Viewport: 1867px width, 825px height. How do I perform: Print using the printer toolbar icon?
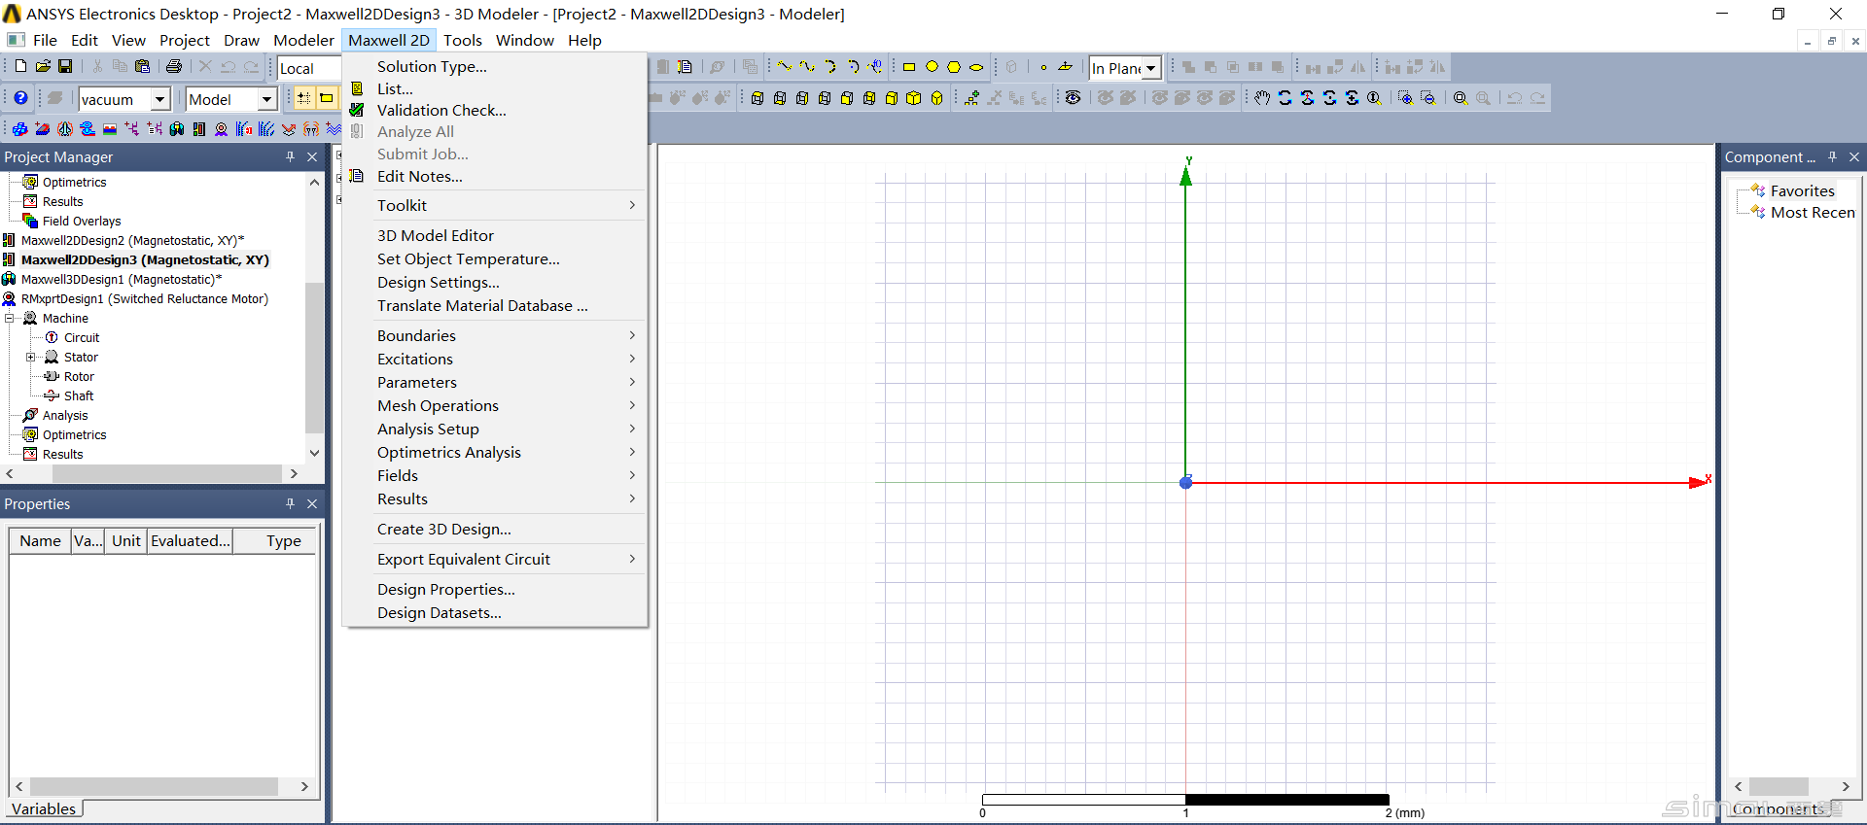pyautogui.click(x=174, y=66)
